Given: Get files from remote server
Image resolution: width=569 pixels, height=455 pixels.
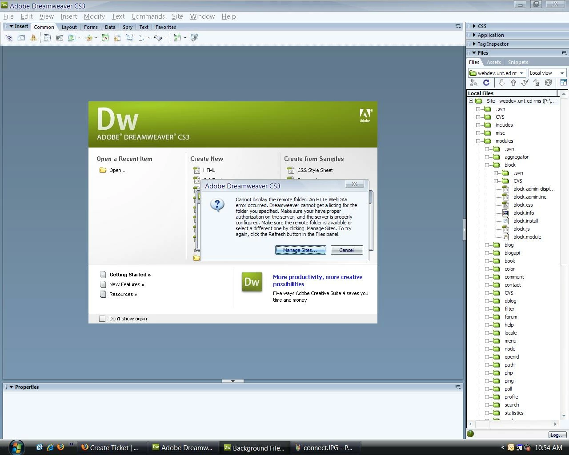Looking at the screenshot, I should pos(502,83).
